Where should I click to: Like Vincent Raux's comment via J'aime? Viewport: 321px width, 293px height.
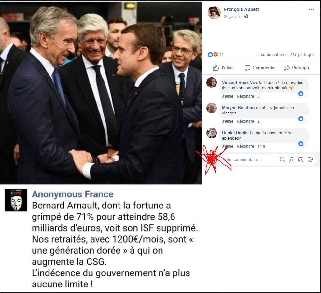coord(228,96)
